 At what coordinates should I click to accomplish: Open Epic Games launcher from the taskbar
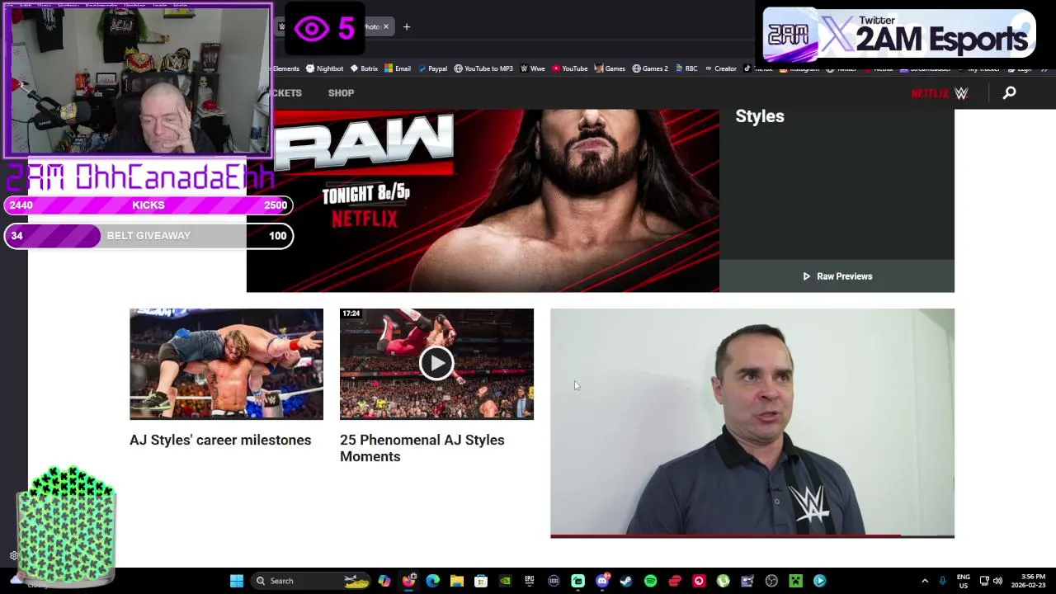point(529,581)
